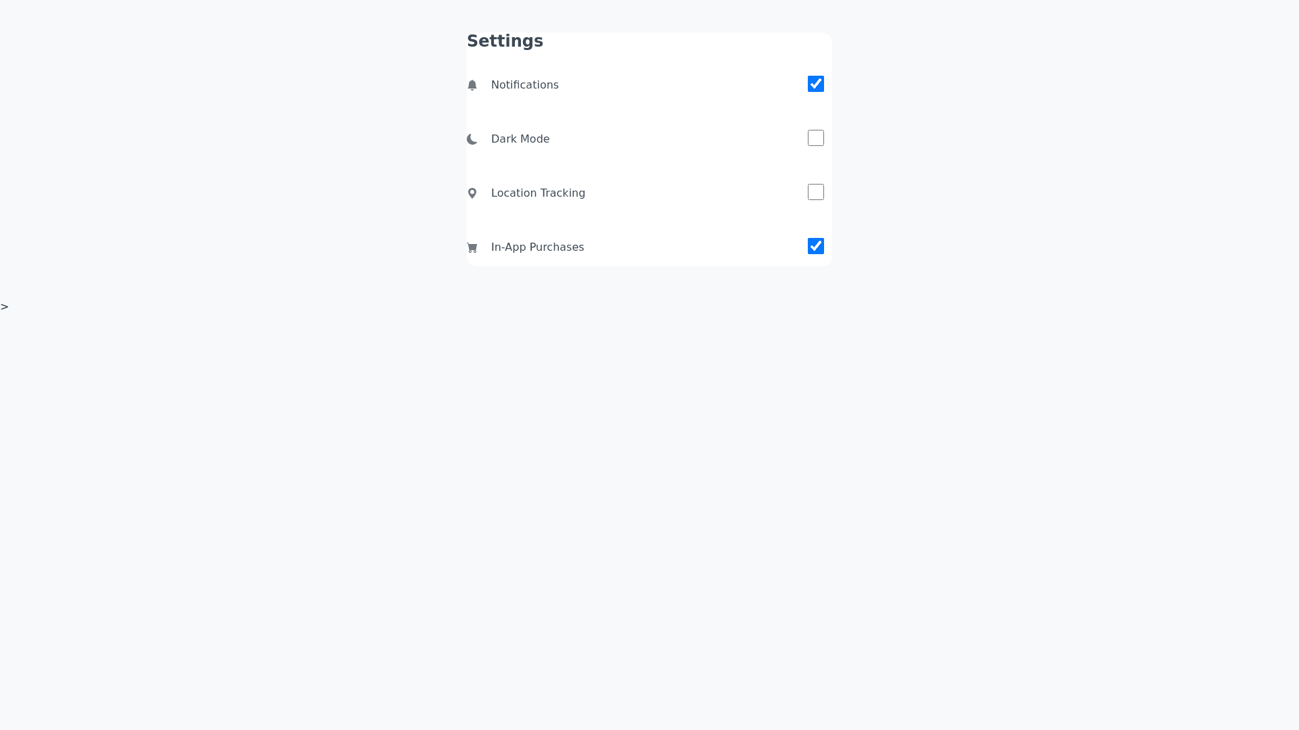
Task: Click the In-App Purchases cart icon
Action: coord(472,247)
